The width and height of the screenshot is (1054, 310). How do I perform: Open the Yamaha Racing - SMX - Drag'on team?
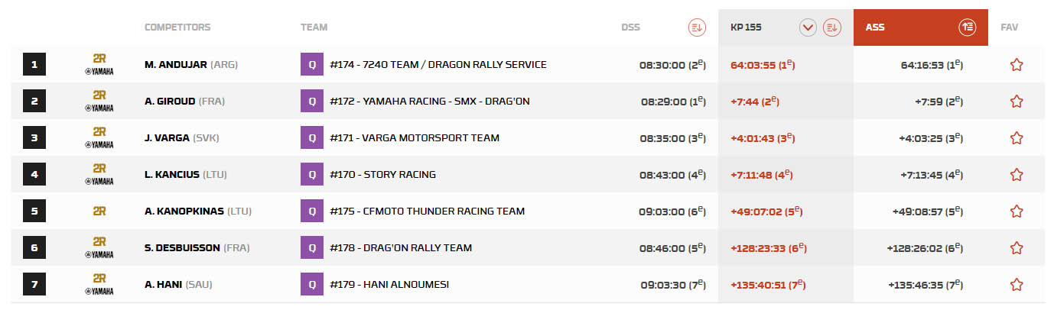coord(430,102)
